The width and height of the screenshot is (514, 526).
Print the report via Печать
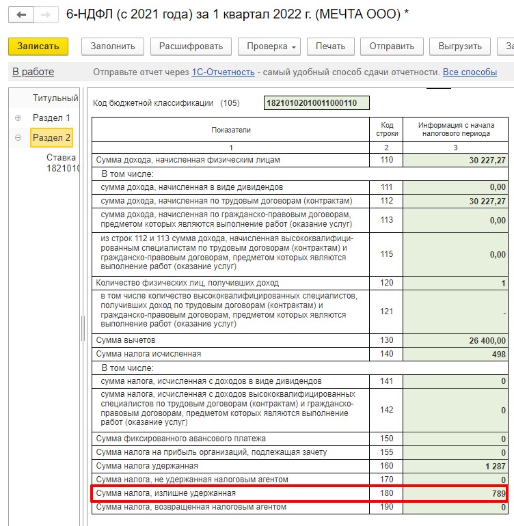(330, 46)
